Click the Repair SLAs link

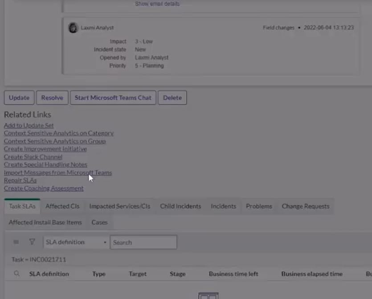pyautogui.click(x=20, y=180)
